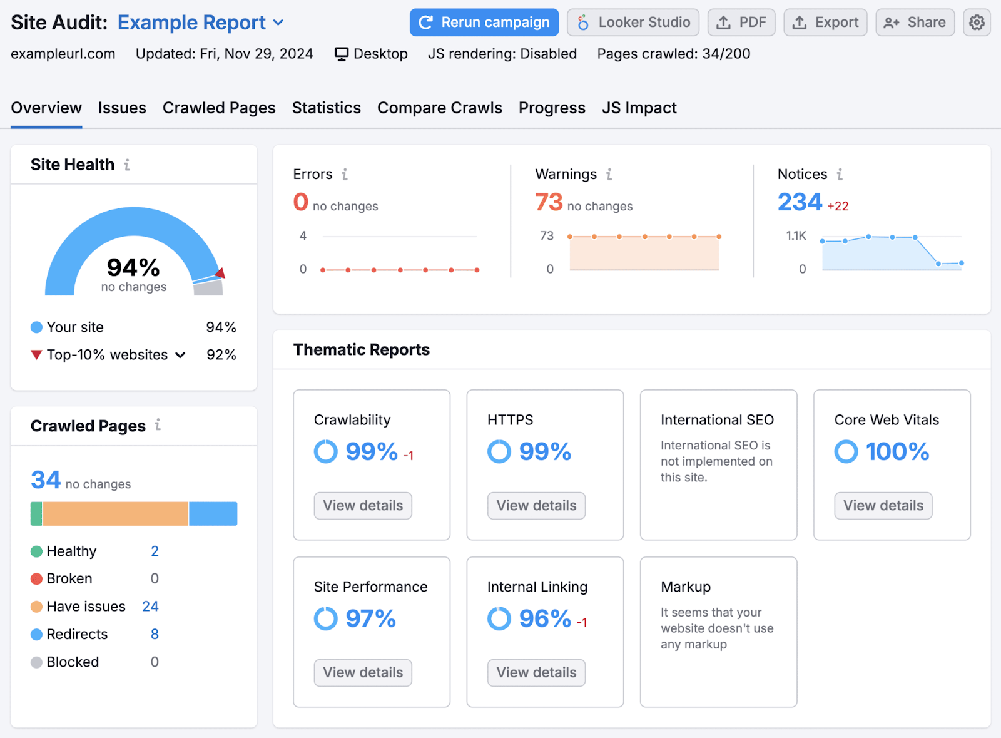1001x738 pixels.
Task: Click the Site Health info icon
Action: (x=127, y=164)
